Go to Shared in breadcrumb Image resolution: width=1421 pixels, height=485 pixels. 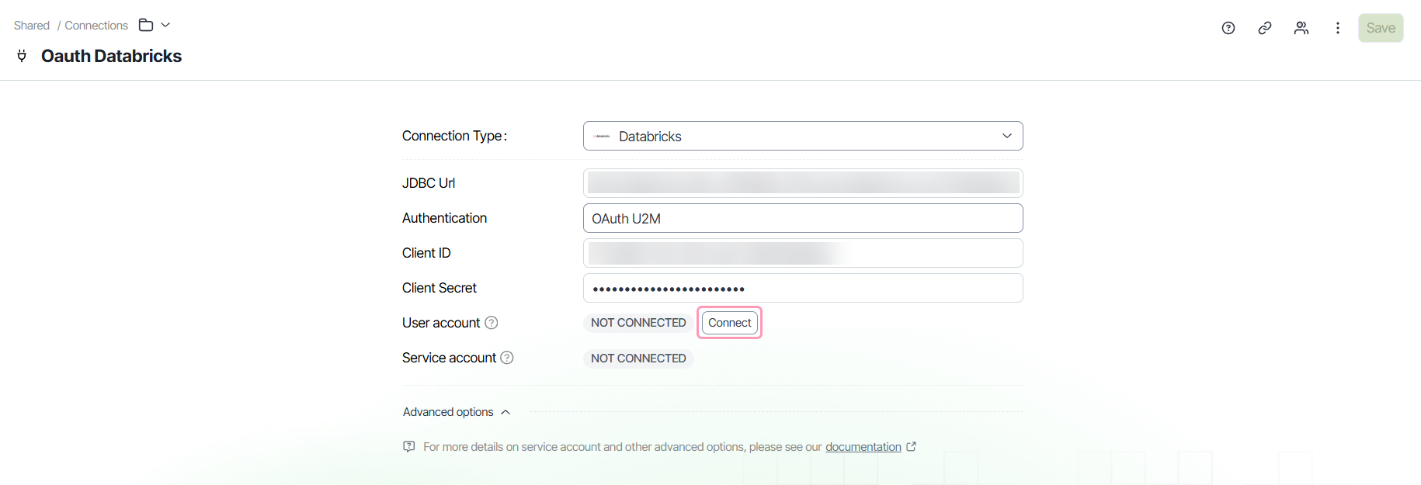(x=32, y=26)
